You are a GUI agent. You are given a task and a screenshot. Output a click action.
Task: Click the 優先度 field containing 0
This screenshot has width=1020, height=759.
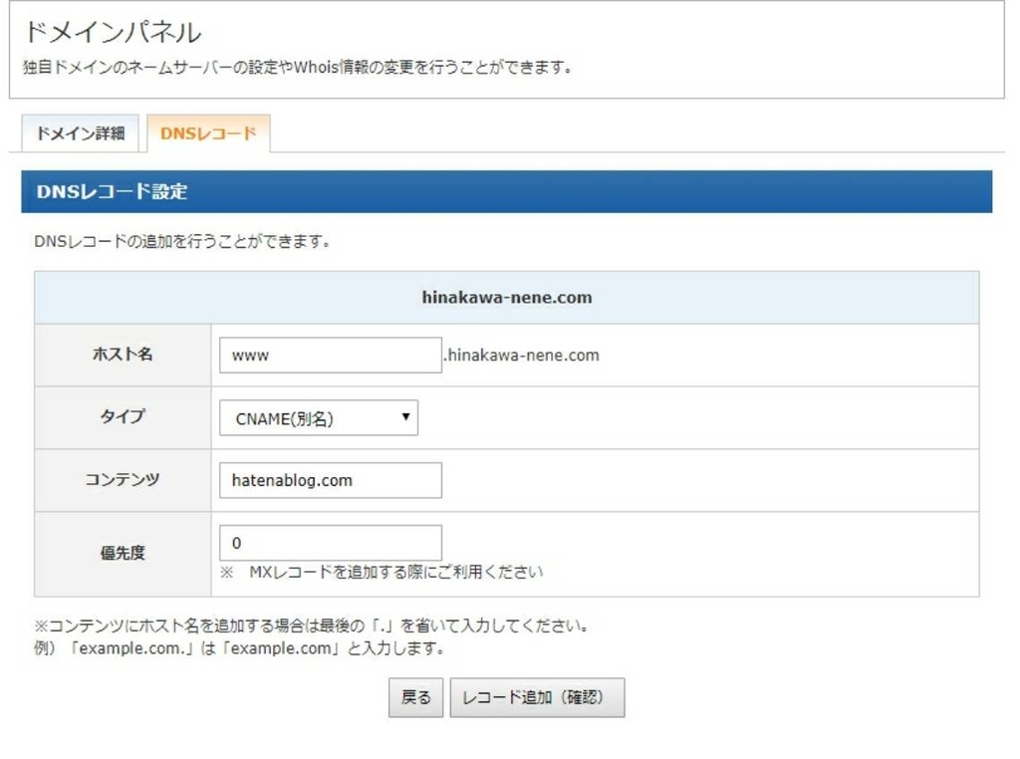329,542
